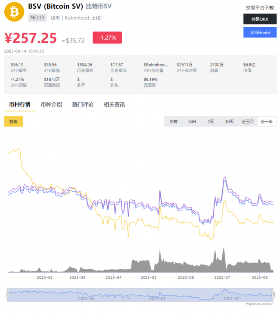The image size is (280, 315).
Task: Choose the 30天 time range
Action: (x=229, y=122)
